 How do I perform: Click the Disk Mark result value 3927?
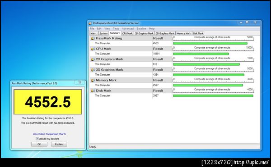point(156,95)
